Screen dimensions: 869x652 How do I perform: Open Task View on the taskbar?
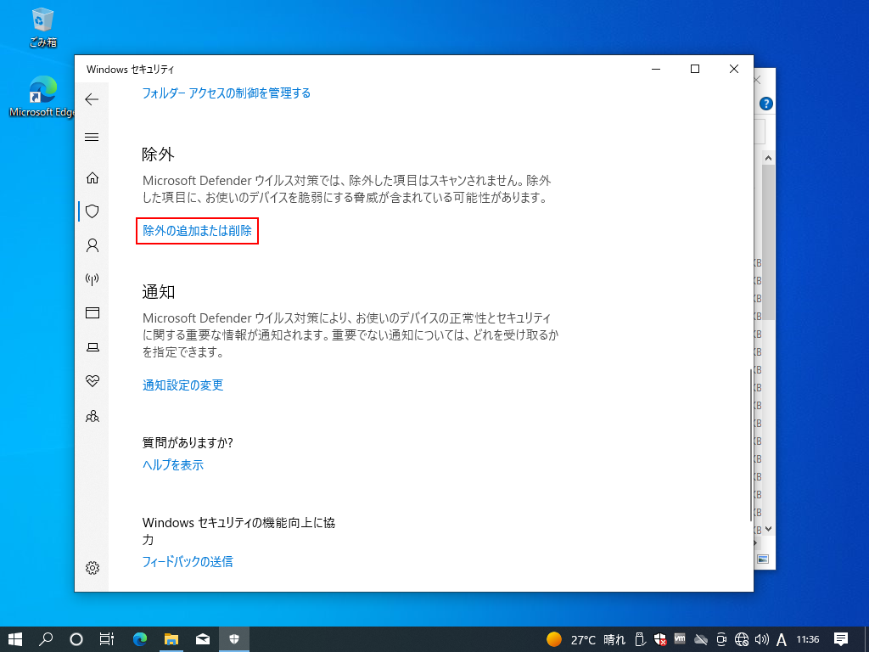tap(106, 639)
